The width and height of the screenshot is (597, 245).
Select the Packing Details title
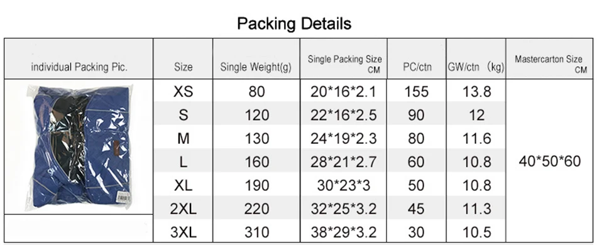click(x=294, y=24)
